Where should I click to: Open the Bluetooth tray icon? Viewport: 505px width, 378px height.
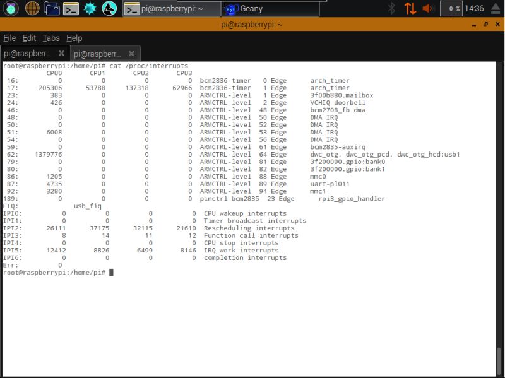pyautogui.click(x=393, y=8)
